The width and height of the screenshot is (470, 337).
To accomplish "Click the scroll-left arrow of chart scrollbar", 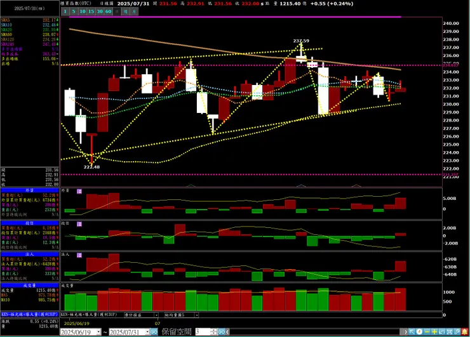I will [228, 332].
